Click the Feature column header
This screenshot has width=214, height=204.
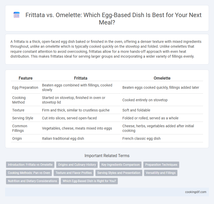tap(25, 78)
